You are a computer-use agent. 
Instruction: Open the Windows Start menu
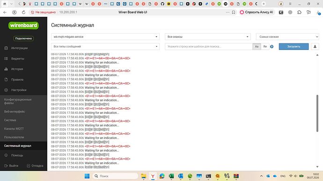click(87, 176)
